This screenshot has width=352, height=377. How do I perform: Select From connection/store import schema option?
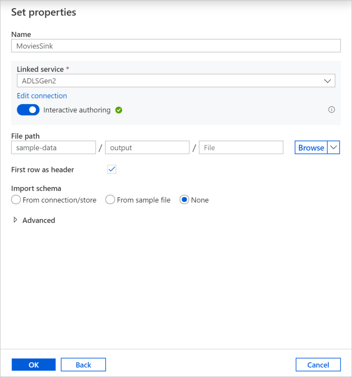point(16,200)
